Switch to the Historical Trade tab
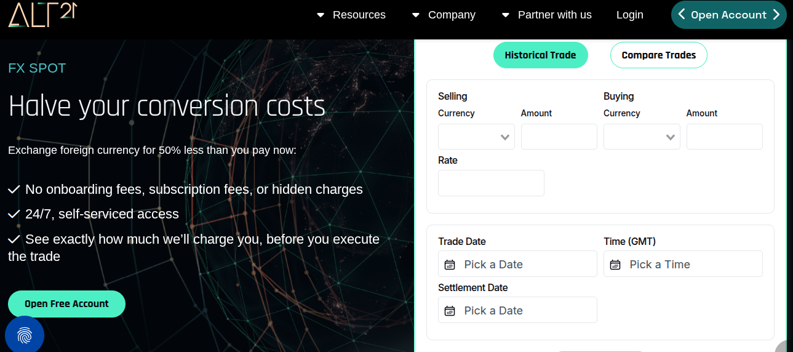This screenshot has height=352, width=793. [x=540, y=55]
